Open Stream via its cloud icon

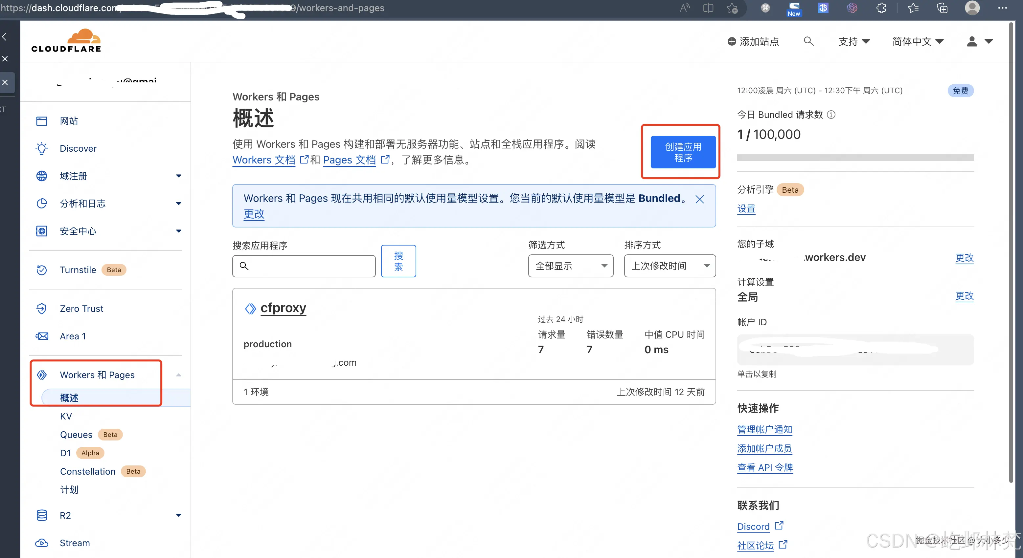42,543
